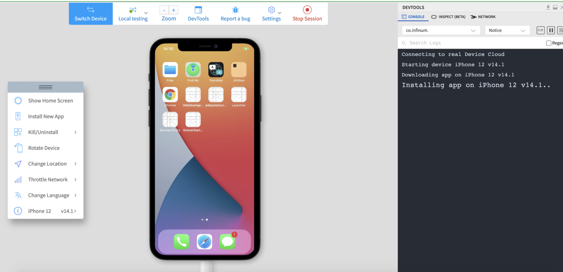Open the Settings gear icon
The image size is (563, 272).
(271, 10)
